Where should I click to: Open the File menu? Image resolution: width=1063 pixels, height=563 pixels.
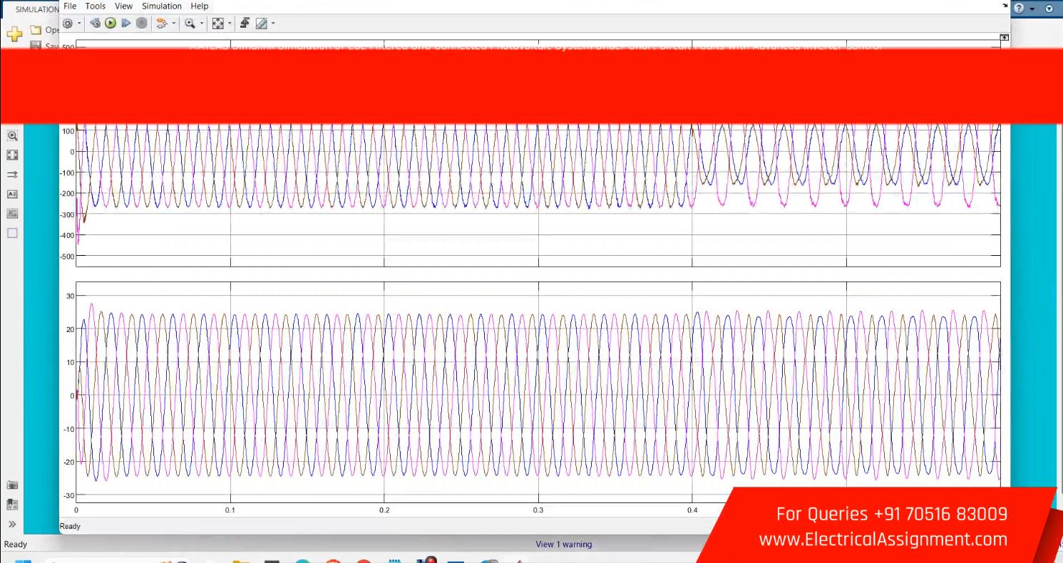(x=70, y=6)
